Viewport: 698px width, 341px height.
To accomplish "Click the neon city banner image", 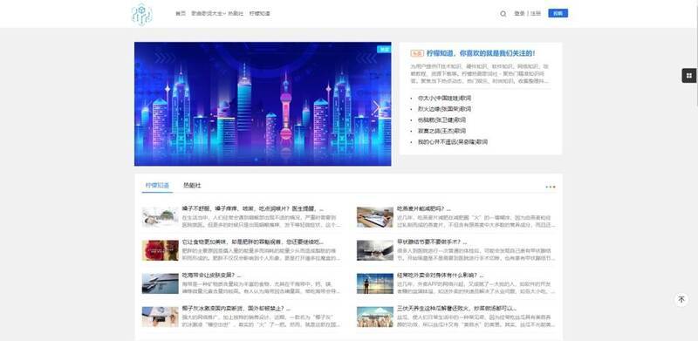I will tap(263, 104).
